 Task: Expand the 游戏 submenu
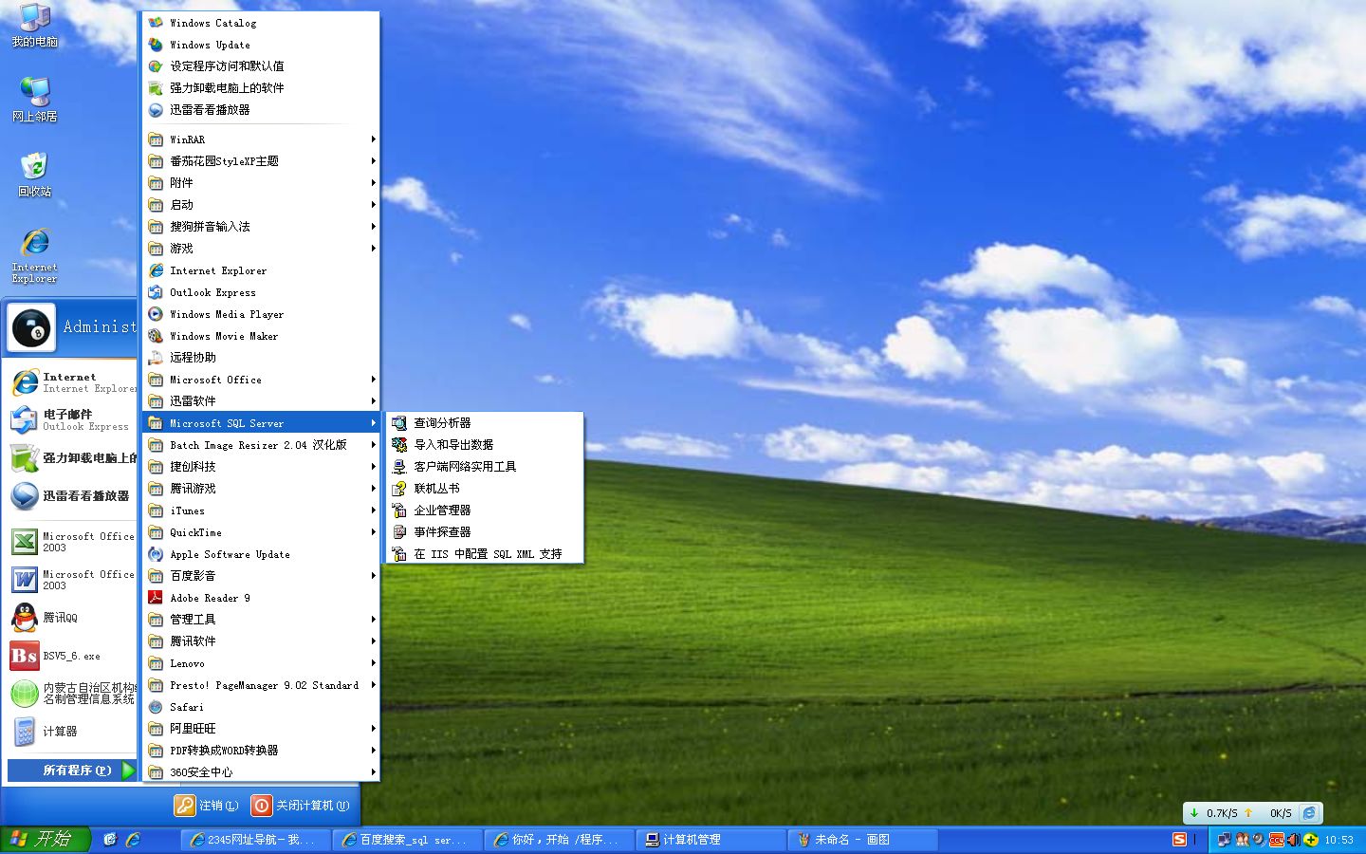(261, 249)
